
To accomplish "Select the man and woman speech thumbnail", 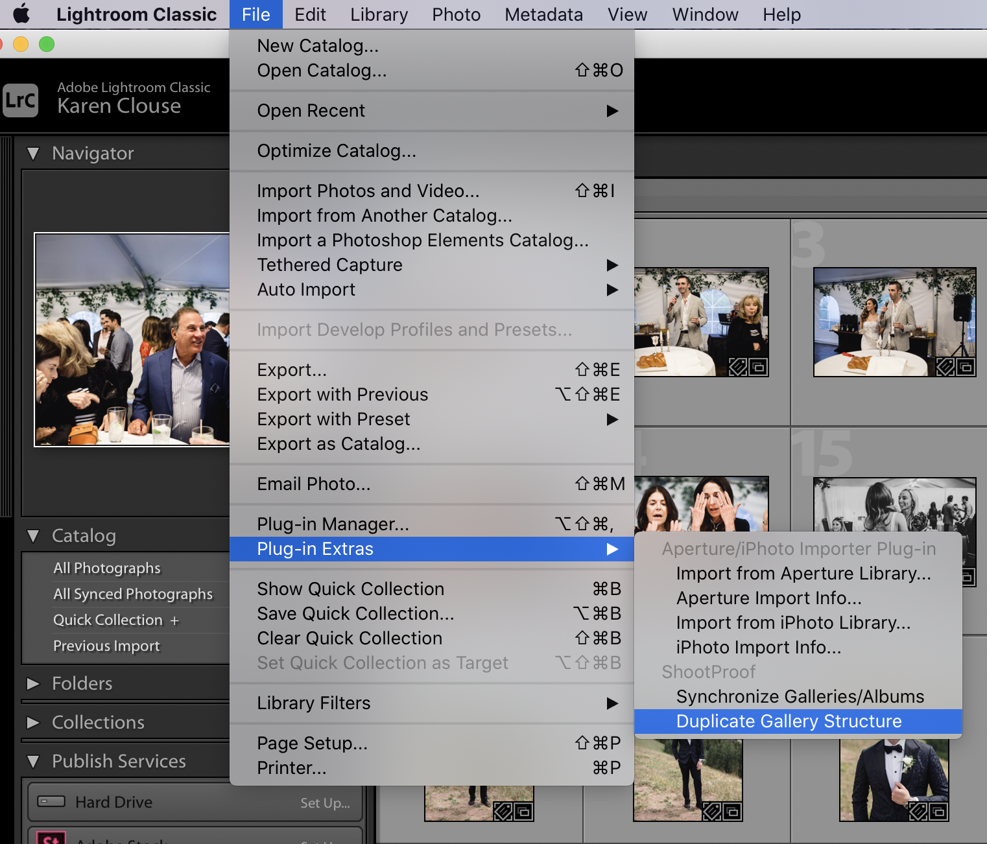I will (702, 322).
